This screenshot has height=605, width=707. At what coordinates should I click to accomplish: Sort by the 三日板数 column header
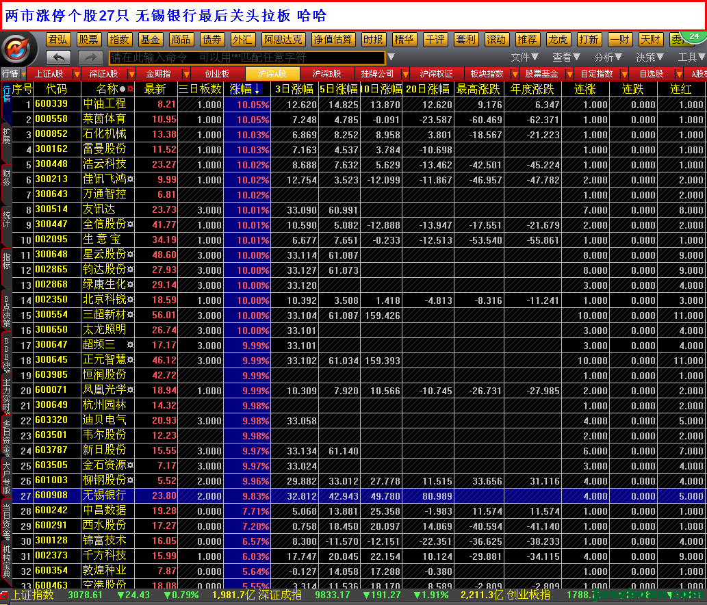click(x=201, y=89)
